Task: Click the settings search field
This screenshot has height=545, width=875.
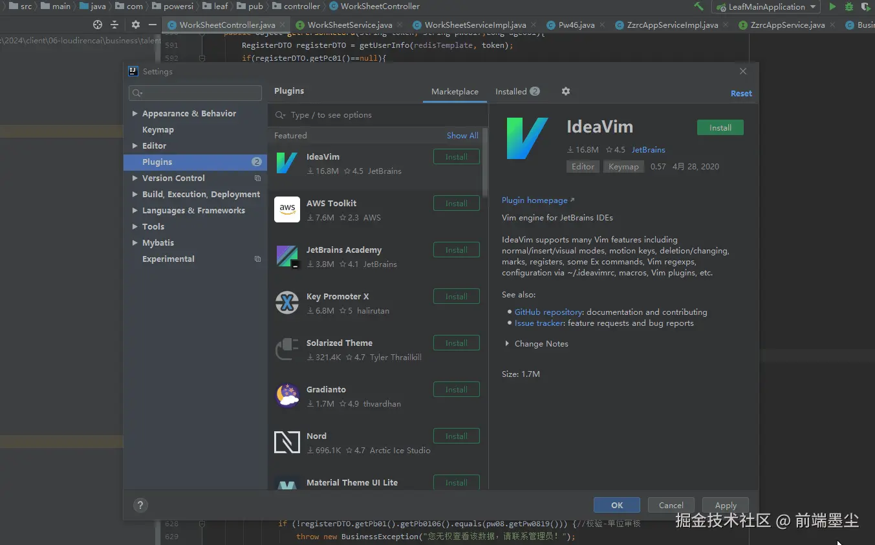Action: [195, 93]
